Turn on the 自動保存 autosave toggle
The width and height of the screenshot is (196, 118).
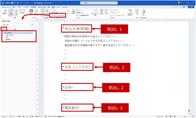click(x=13, y=3)
